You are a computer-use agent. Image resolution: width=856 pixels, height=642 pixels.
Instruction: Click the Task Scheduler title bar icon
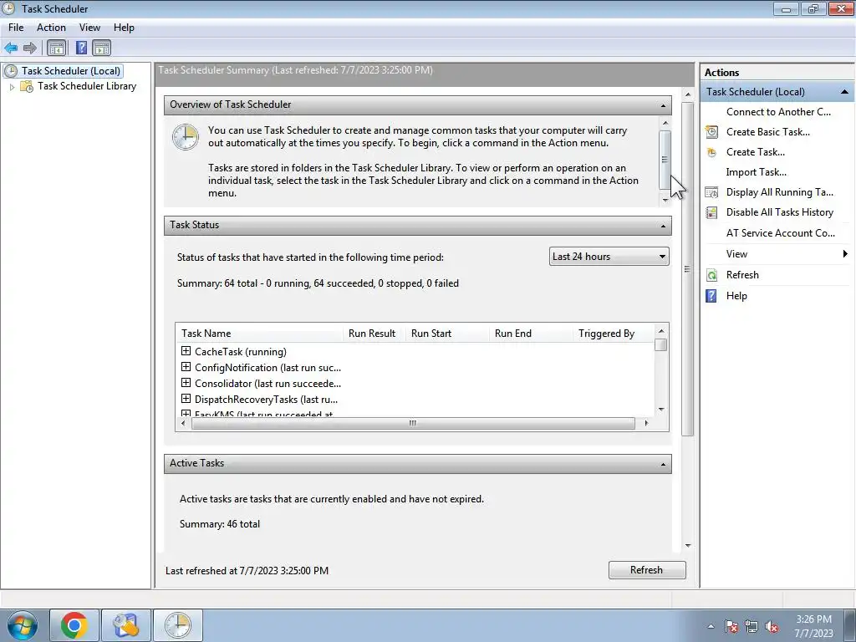tap(8, 8)
